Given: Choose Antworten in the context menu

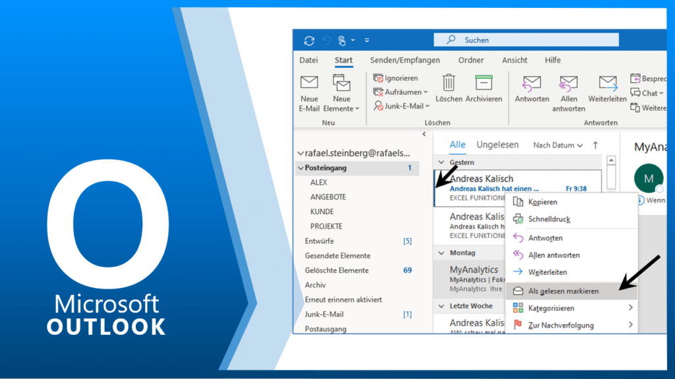Looking at the screenshot, I should (571, 238).
